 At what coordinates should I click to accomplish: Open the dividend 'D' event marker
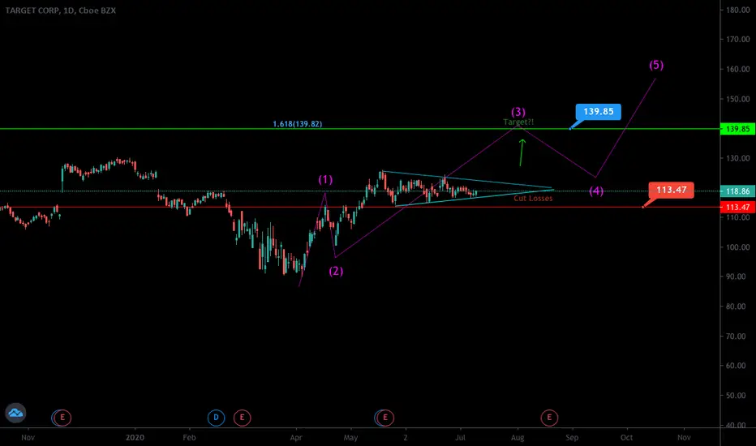216,418
